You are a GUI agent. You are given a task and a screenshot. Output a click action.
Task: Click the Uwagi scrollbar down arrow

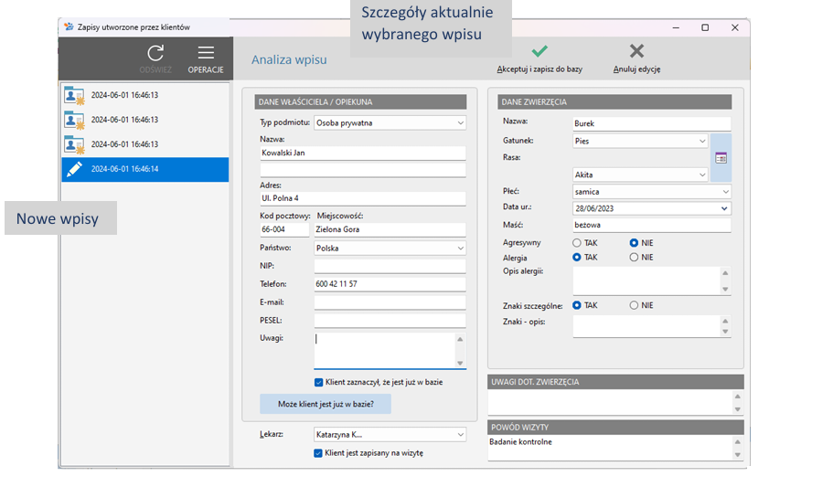tap(460, 364)
